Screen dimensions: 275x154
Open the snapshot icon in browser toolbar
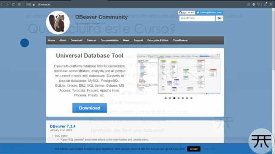[x=249, y=4]
